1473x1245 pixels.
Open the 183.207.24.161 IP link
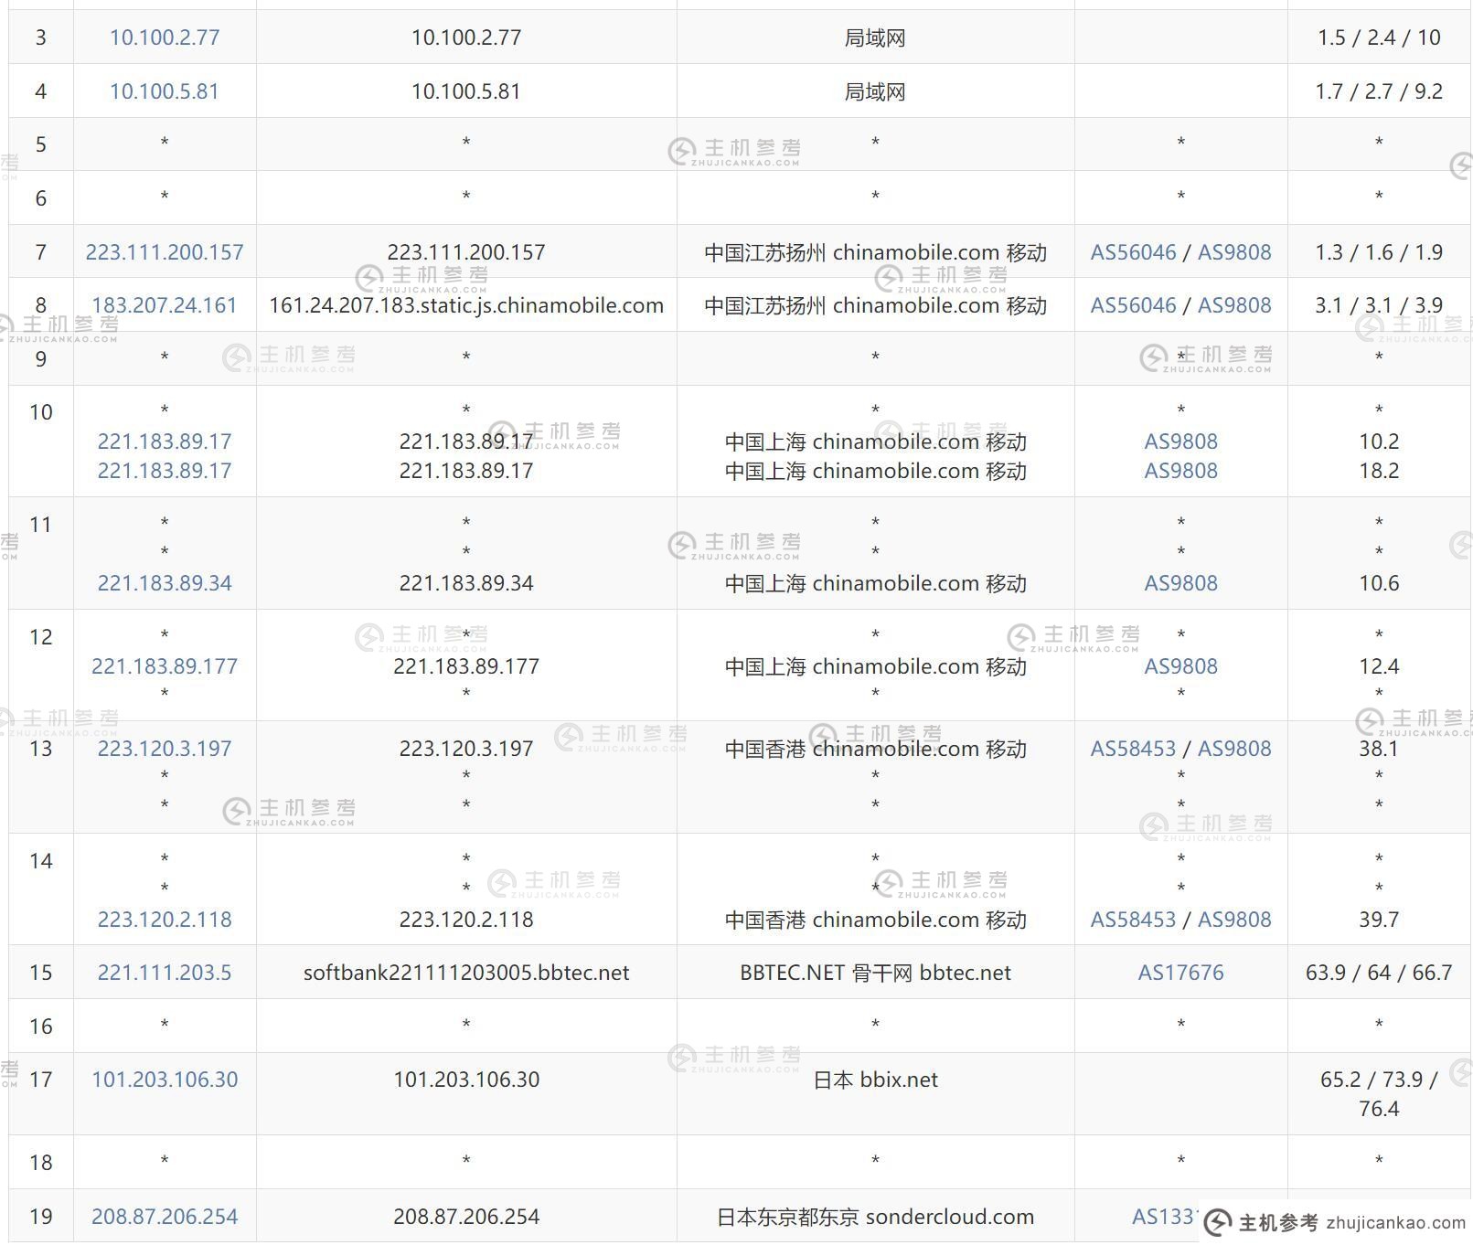pos(165,305)
